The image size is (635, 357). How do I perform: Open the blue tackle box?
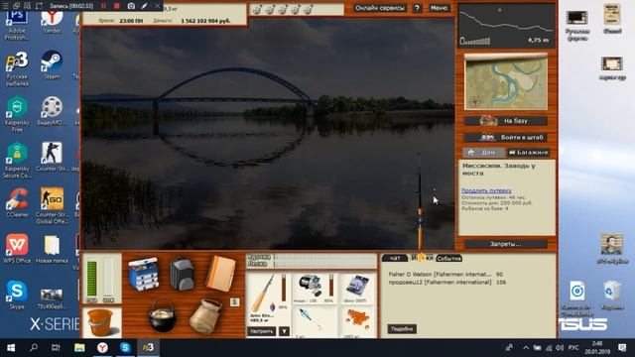click(143, 274)
